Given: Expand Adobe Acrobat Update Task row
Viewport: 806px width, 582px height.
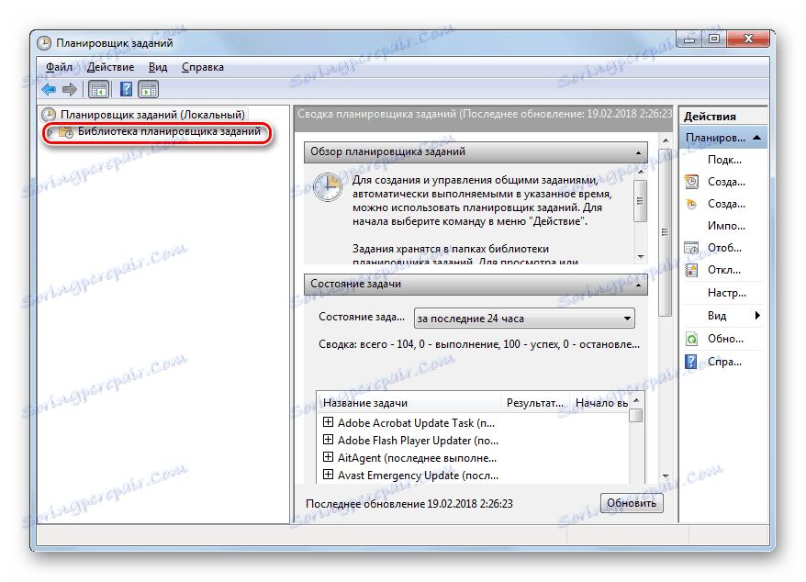Looking at the screenshot, I should (328, 422).
